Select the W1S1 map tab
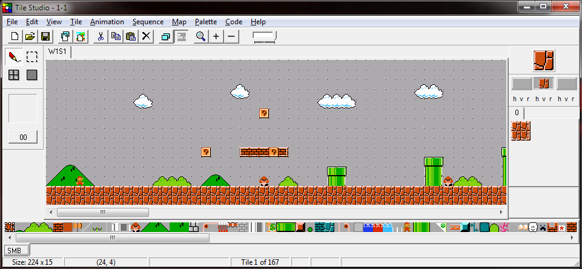The image size is (582, 269). pyautogui.click(x=57, y=51)
